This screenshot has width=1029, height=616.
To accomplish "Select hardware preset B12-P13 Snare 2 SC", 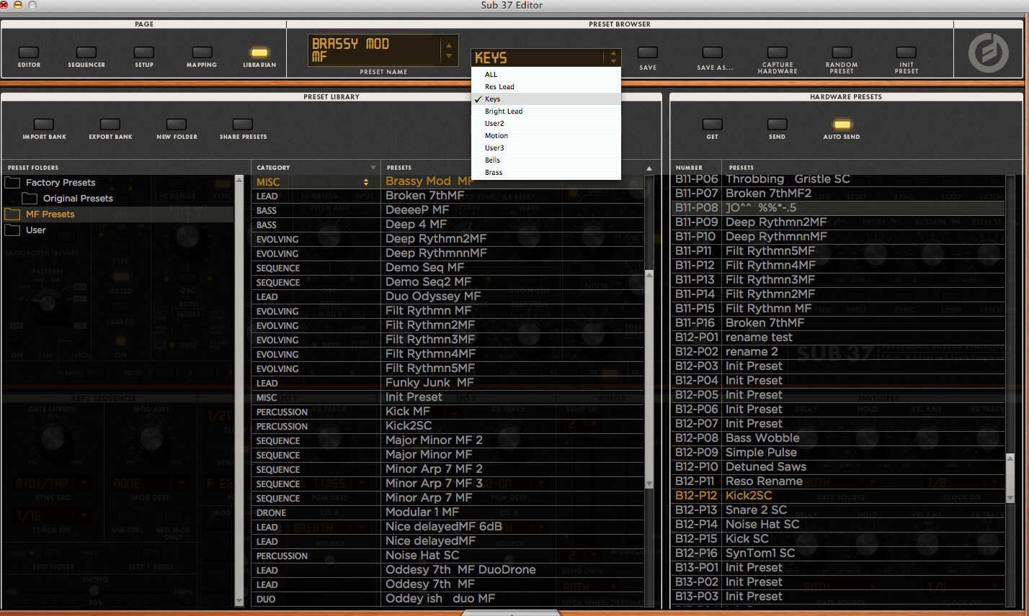I will [838, 510].
